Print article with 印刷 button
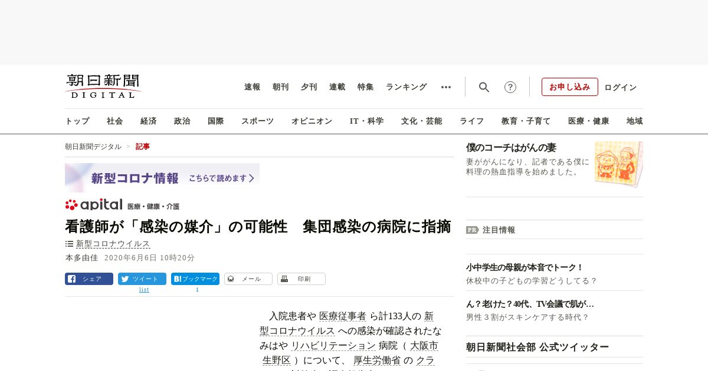The width and height of the screenshot is (708, 371). [x=301, y=279]
